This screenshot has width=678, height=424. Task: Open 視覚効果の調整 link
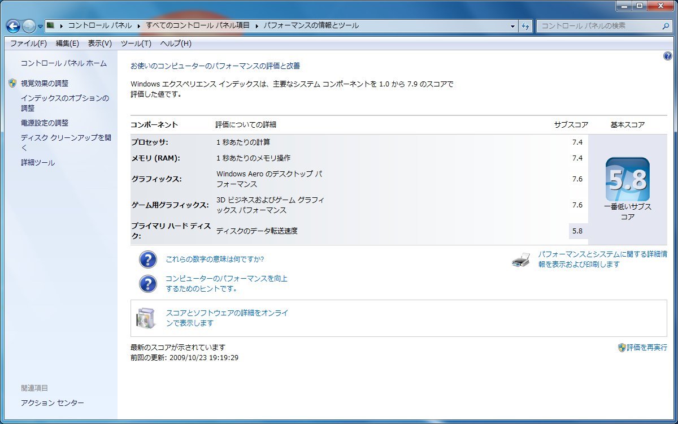pos(45,83)
